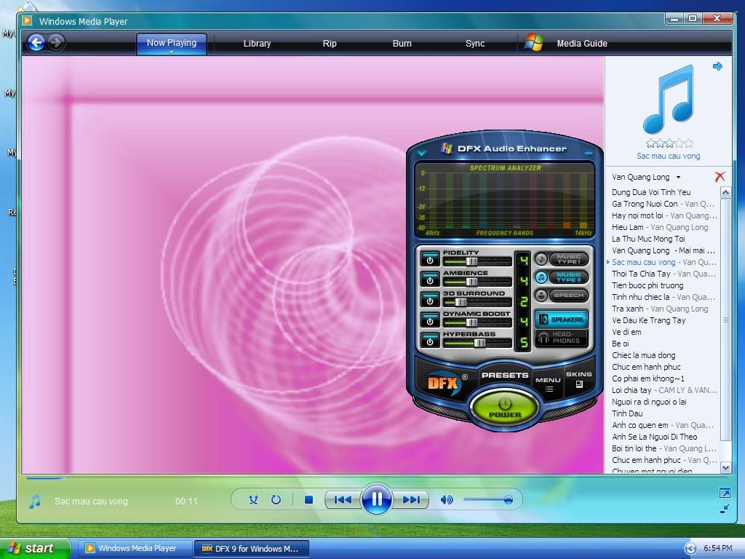
Task: Click the Windows logo beside Media Guide
Action: click(x=534, y=43)
